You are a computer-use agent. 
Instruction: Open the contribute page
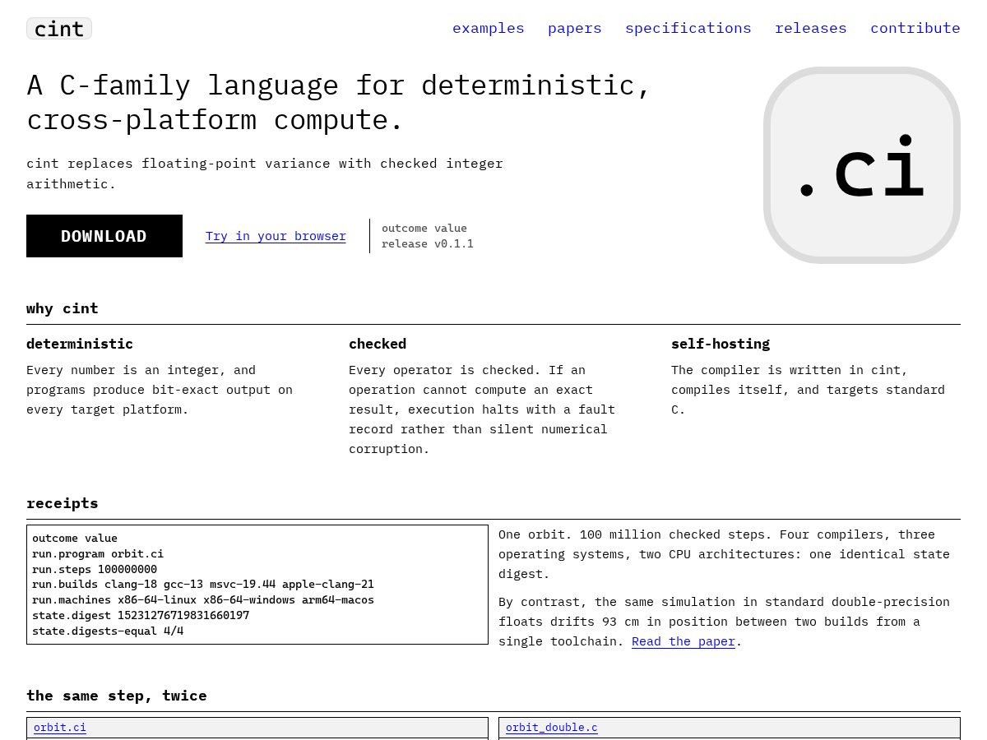[915, 28]
